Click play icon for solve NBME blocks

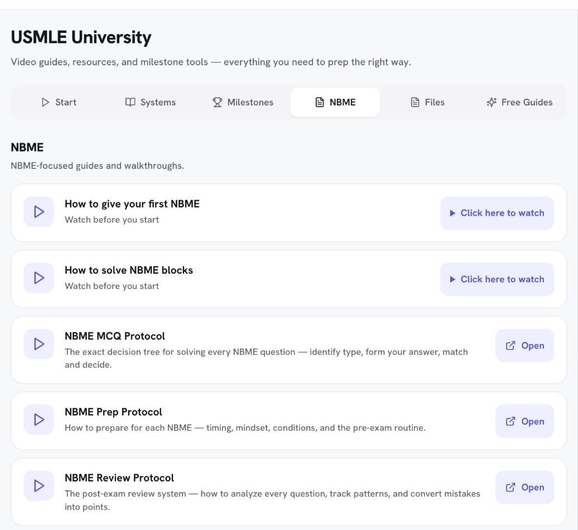[38, 278]
